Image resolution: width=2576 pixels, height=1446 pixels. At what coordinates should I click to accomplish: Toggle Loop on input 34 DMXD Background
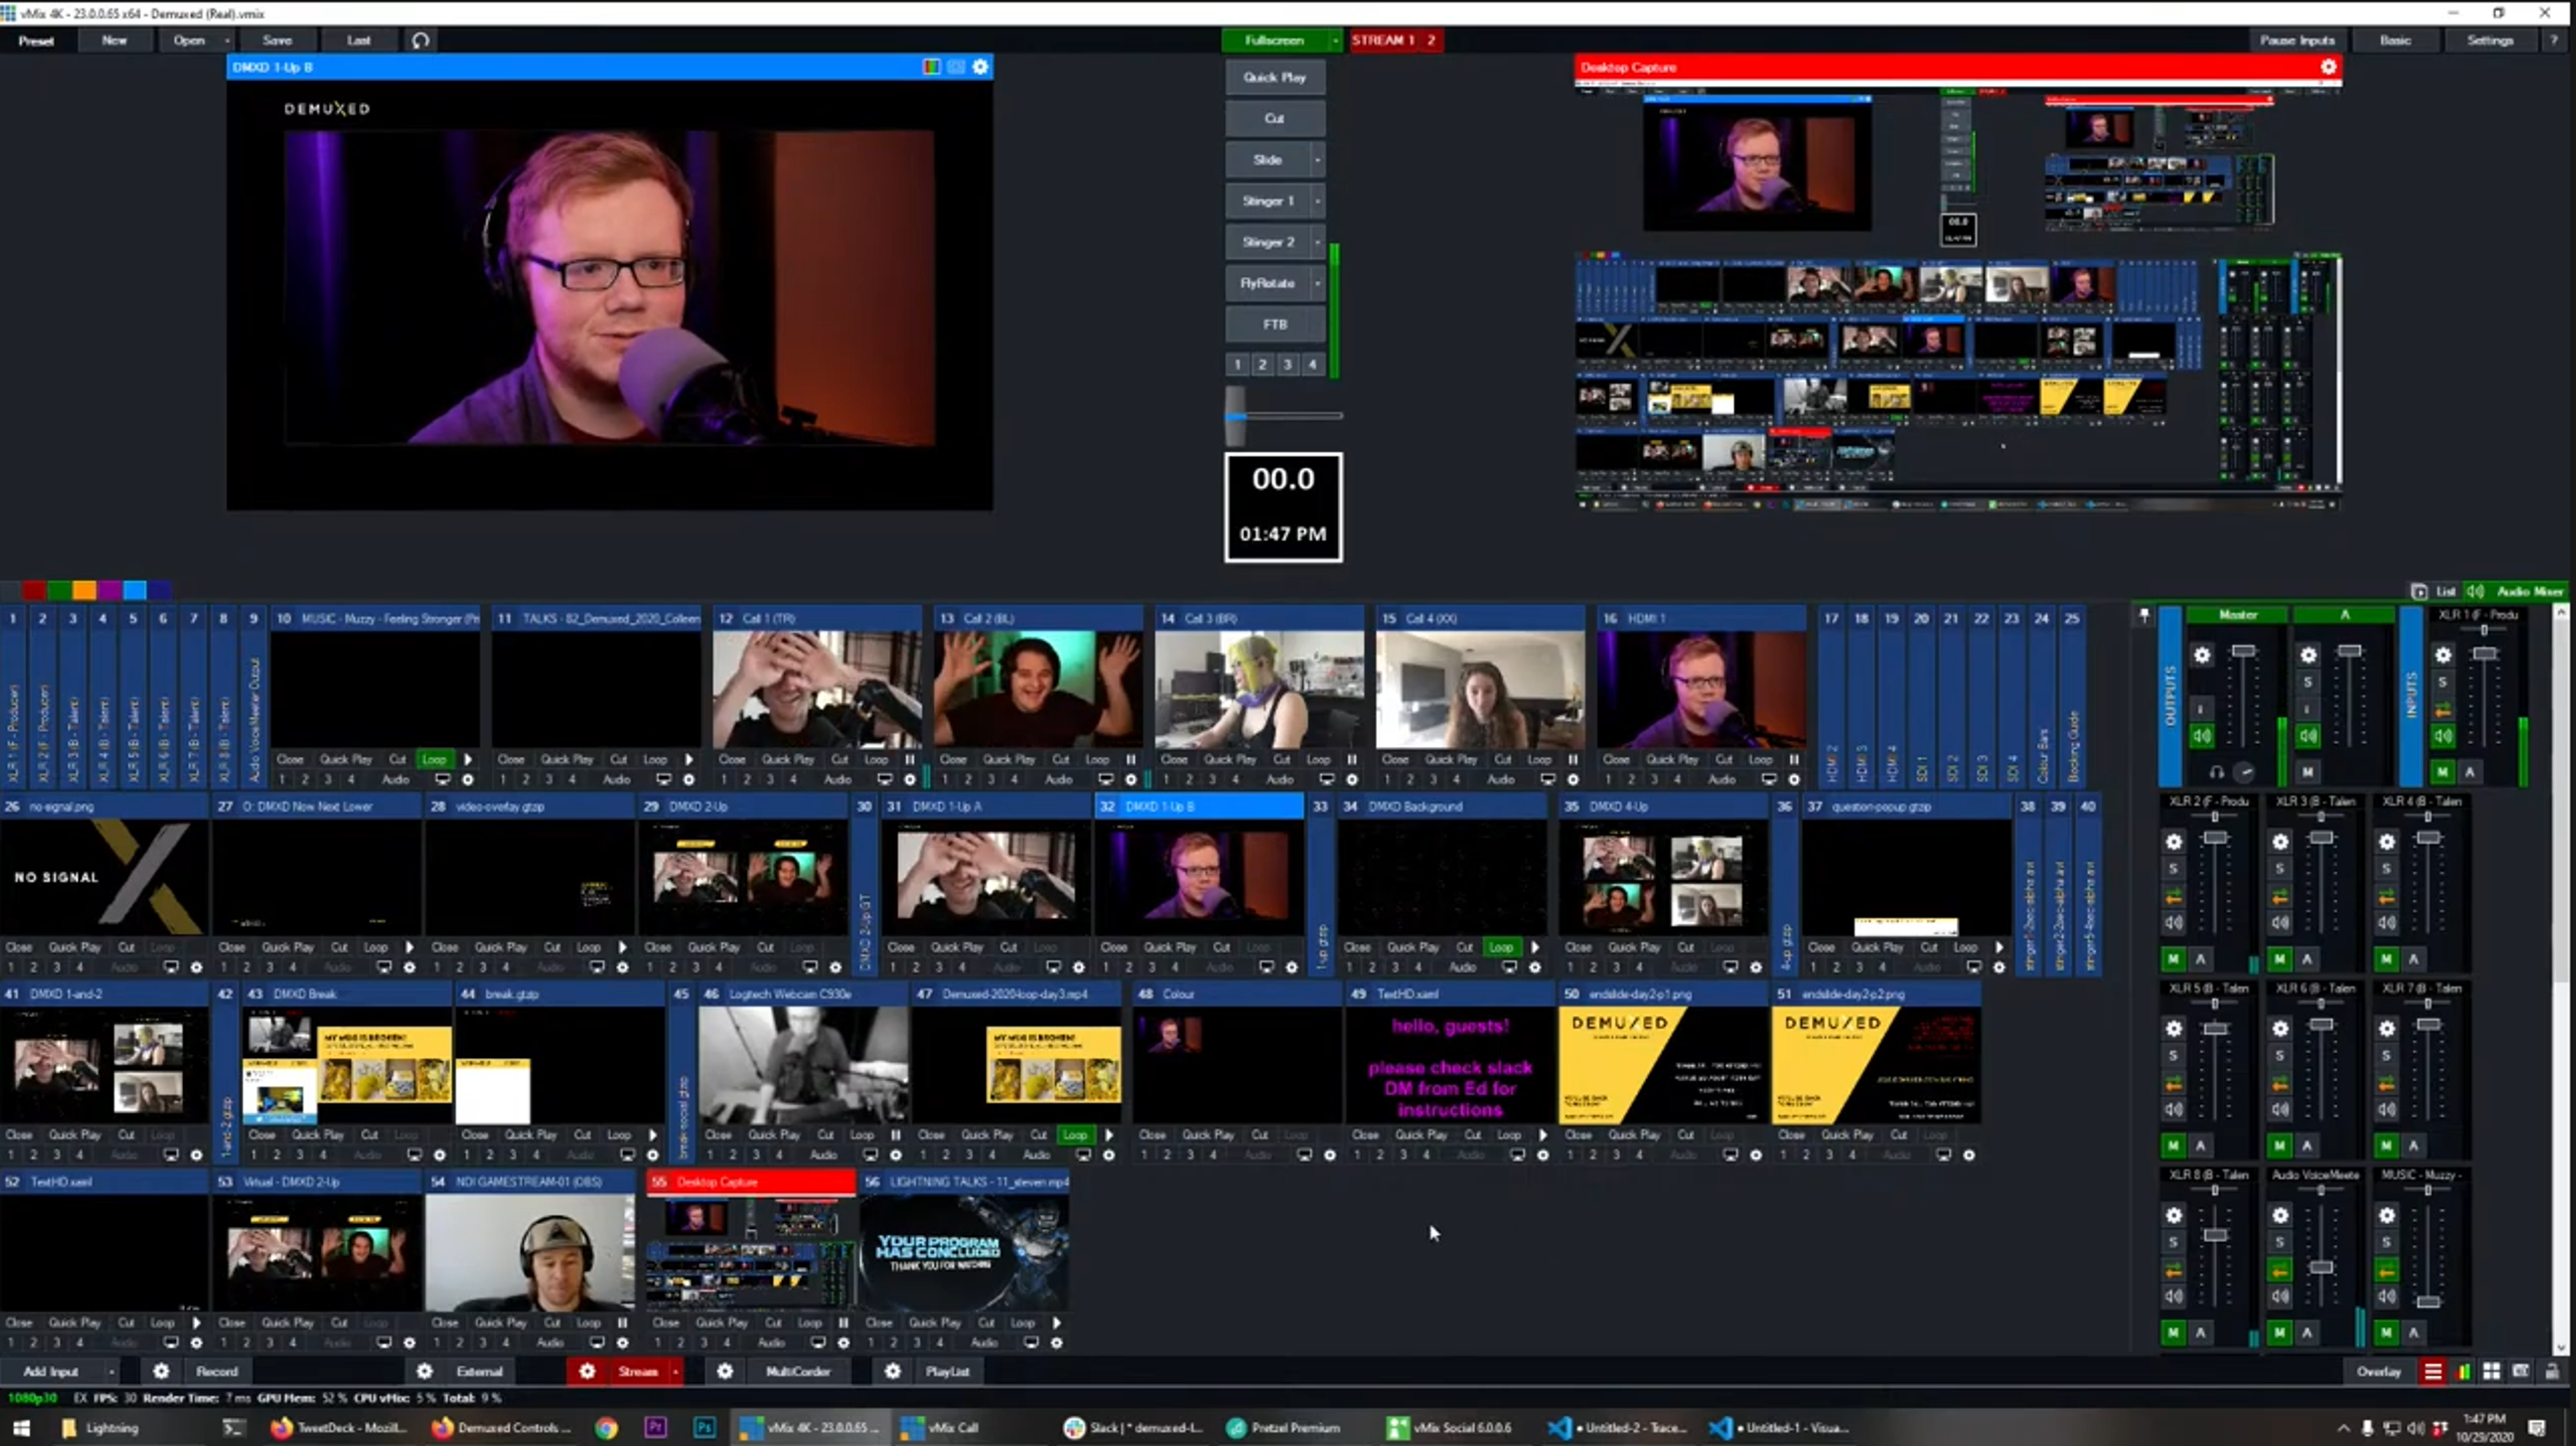pyautogui.click(x=1501, y=947)
